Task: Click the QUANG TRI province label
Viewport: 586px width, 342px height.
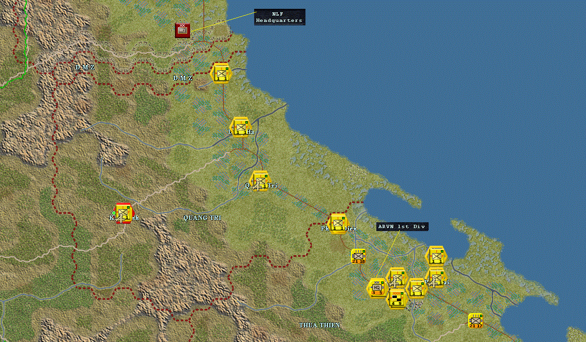Action: click(202, 217)
